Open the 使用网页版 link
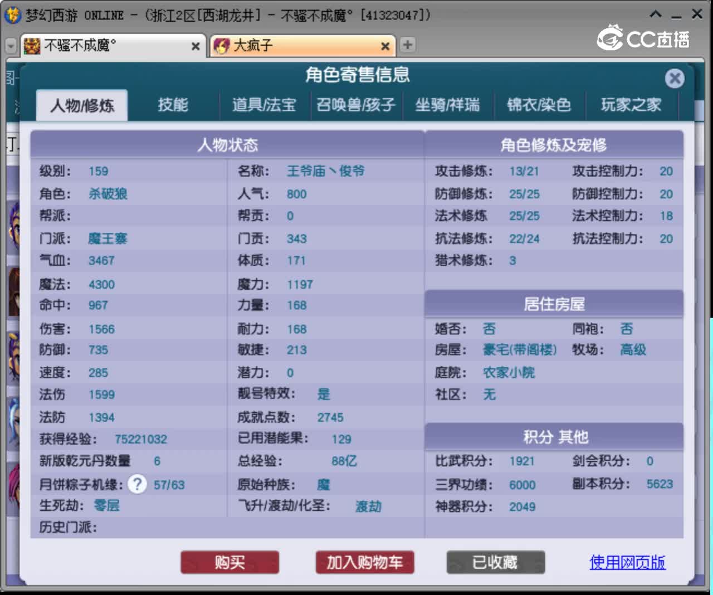The height and width of the screenshot is (595, 713). point(627,562)
